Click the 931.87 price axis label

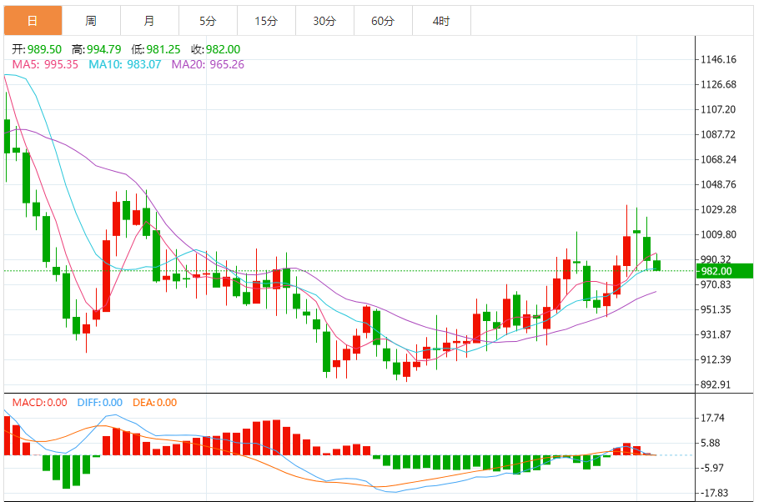pos(716,334)
